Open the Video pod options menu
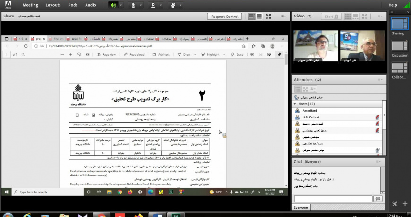Image resolution: width=411 pixels, height=217 pixels. (380, 16)
